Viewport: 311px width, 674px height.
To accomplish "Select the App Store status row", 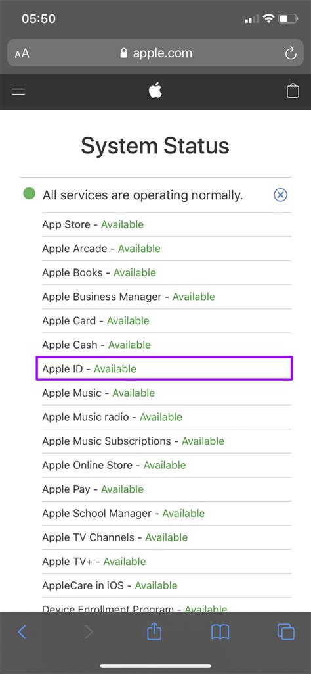I will 167,224.
